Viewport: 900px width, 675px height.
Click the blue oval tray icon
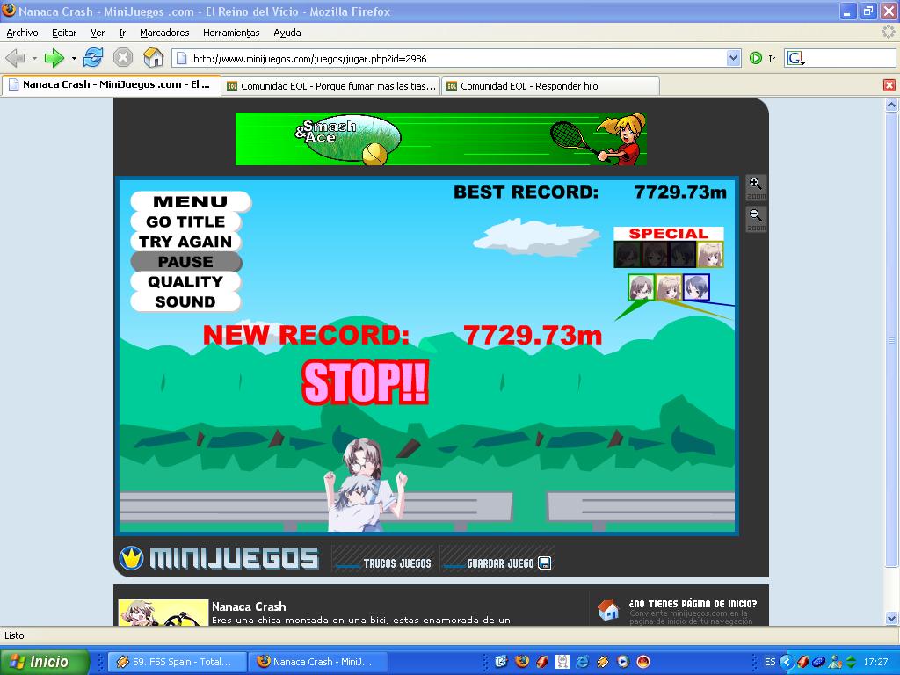819,662
